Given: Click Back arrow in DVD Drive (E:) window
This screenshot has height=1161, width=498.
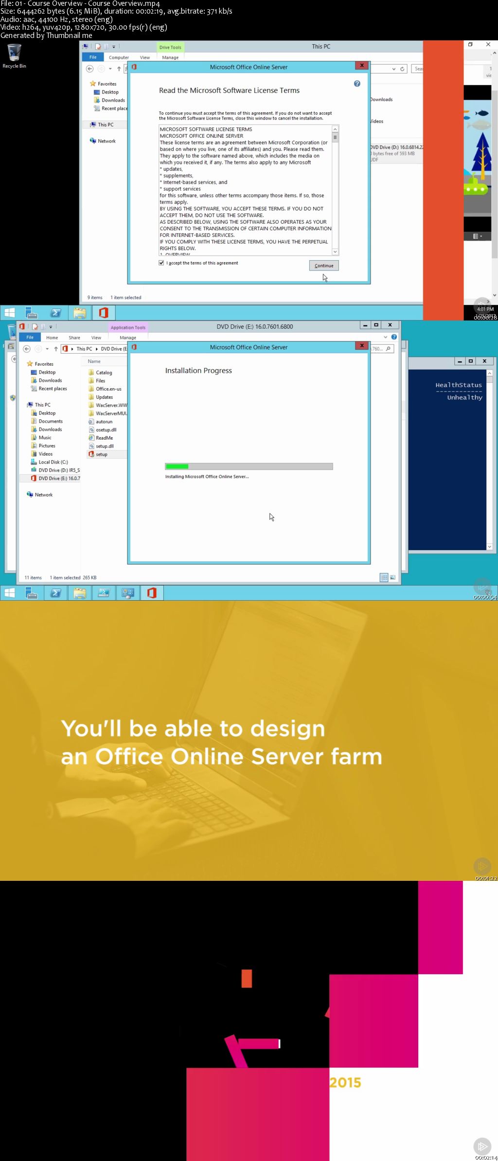Looking at the screenshot, I should (27, 349).
